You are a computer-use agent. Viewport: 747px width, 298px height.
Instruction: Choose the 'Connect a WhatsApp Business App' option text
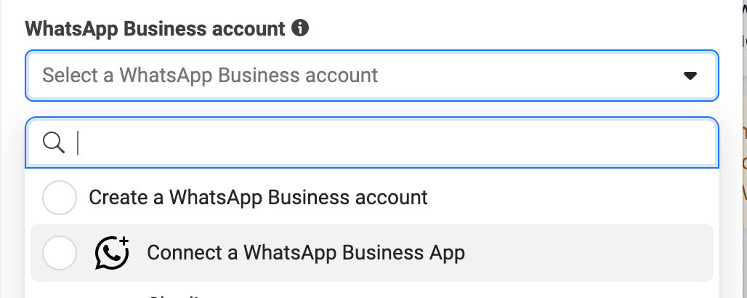[305, 253]
